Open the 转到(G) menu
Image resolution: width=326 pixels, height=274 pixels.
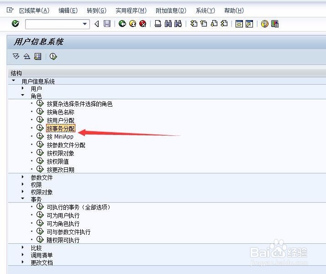click(x=96, y=11)
